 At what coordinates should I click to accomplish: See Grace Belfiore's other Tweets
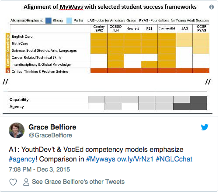(78, 182)
